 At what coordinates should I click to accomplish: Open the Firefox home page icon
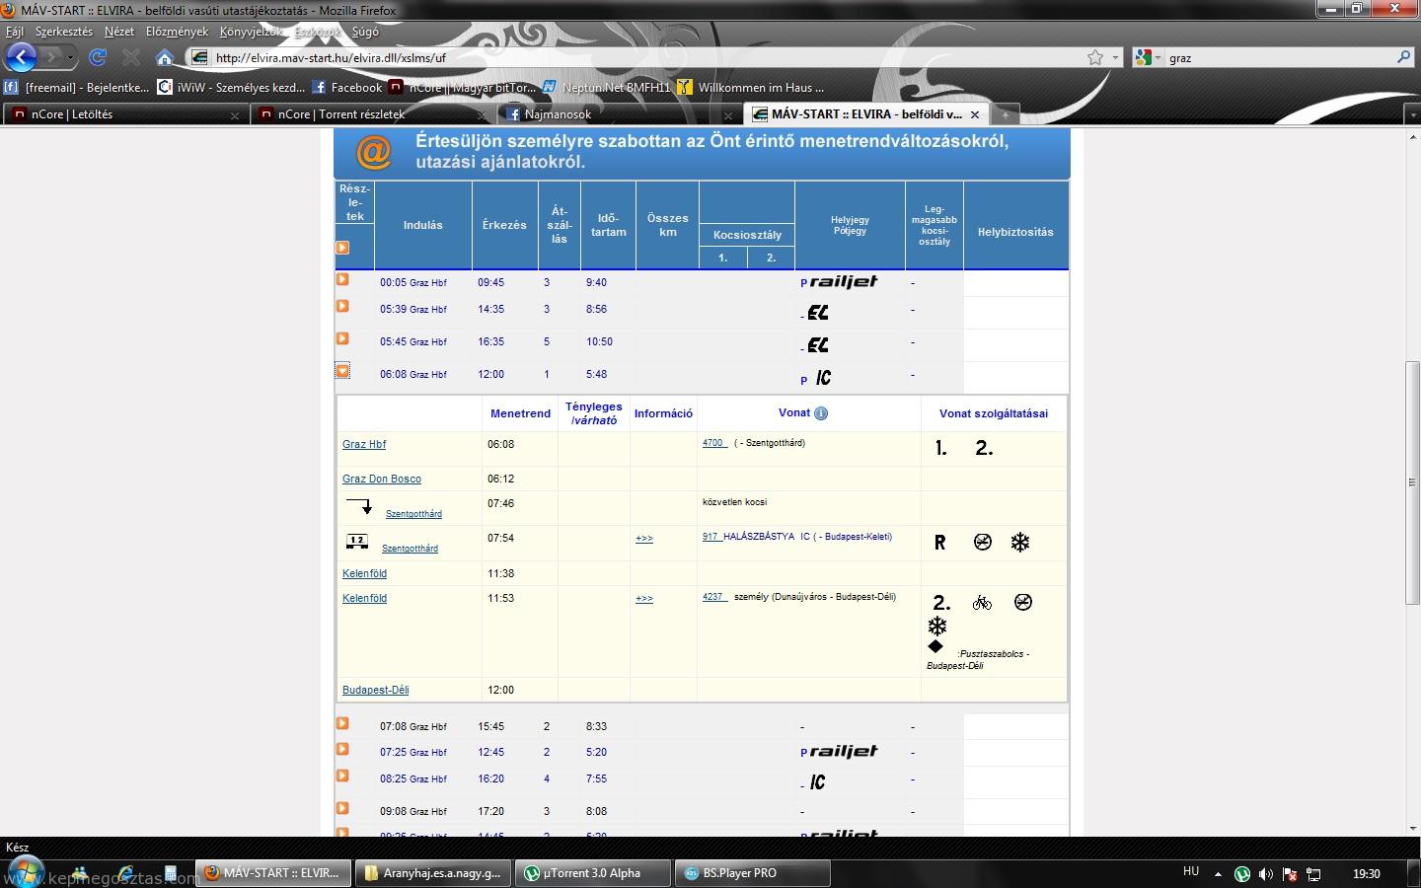click(165, 57)
